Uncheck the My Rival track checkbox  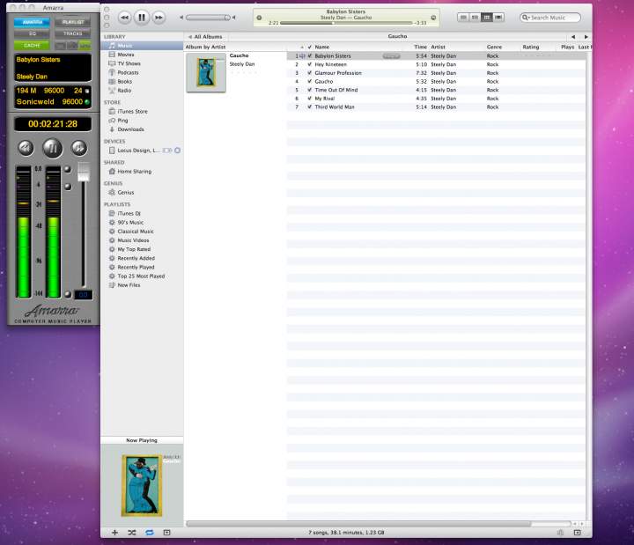click(310, 99)
